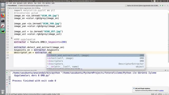Hide the Run tool window
Viewport: 169px width, 95px height.
168,70
